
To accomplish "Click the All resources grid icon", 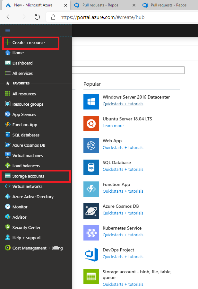I will point(8,94).
